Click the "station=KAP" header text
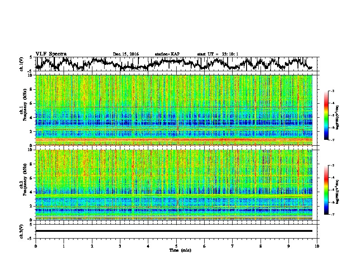 pos(167,54)
